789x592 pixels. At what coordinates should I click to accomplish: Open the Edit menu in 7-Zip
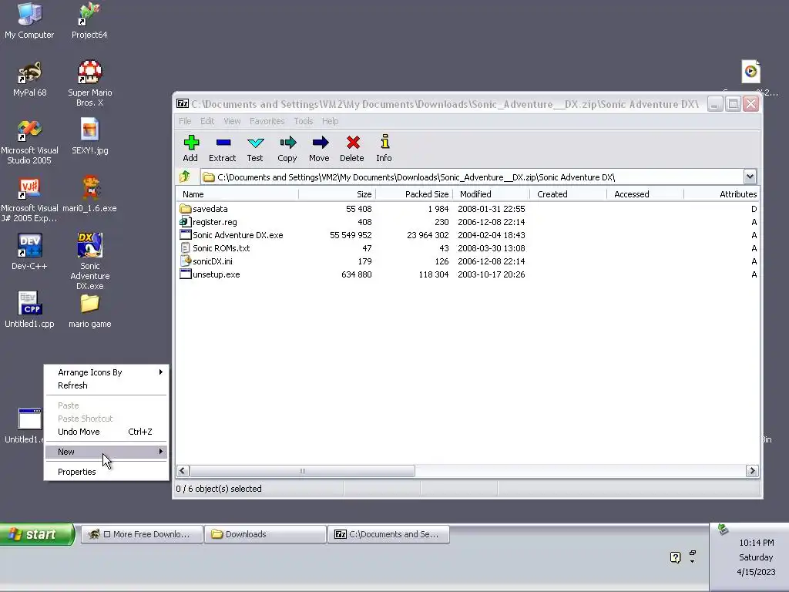click(206, 121)
